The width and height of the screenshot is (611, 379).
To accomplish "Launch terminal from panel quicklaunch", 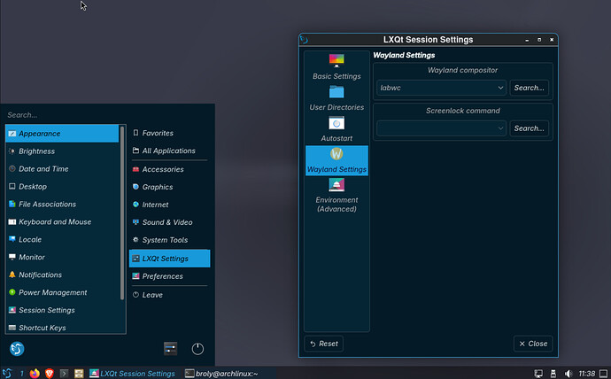I will click(64, 374).
